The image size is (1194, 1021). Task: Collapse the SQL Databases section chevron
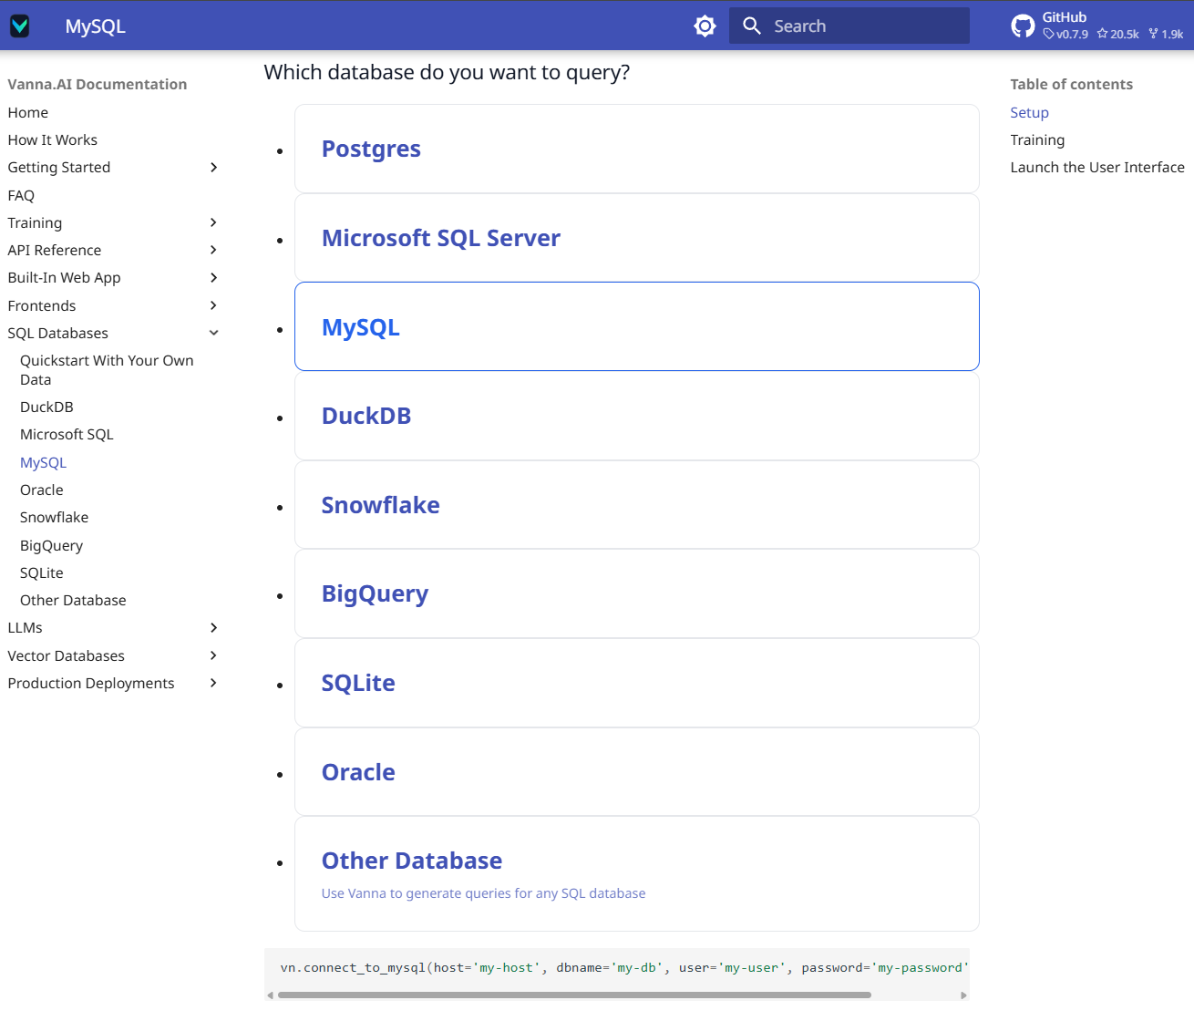[213, 333]
